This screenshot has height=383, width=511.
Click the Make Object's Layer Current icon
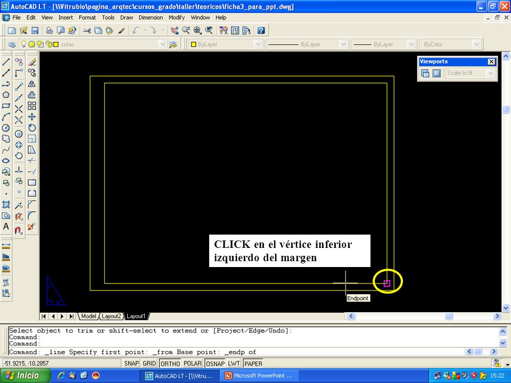[173, 44]
